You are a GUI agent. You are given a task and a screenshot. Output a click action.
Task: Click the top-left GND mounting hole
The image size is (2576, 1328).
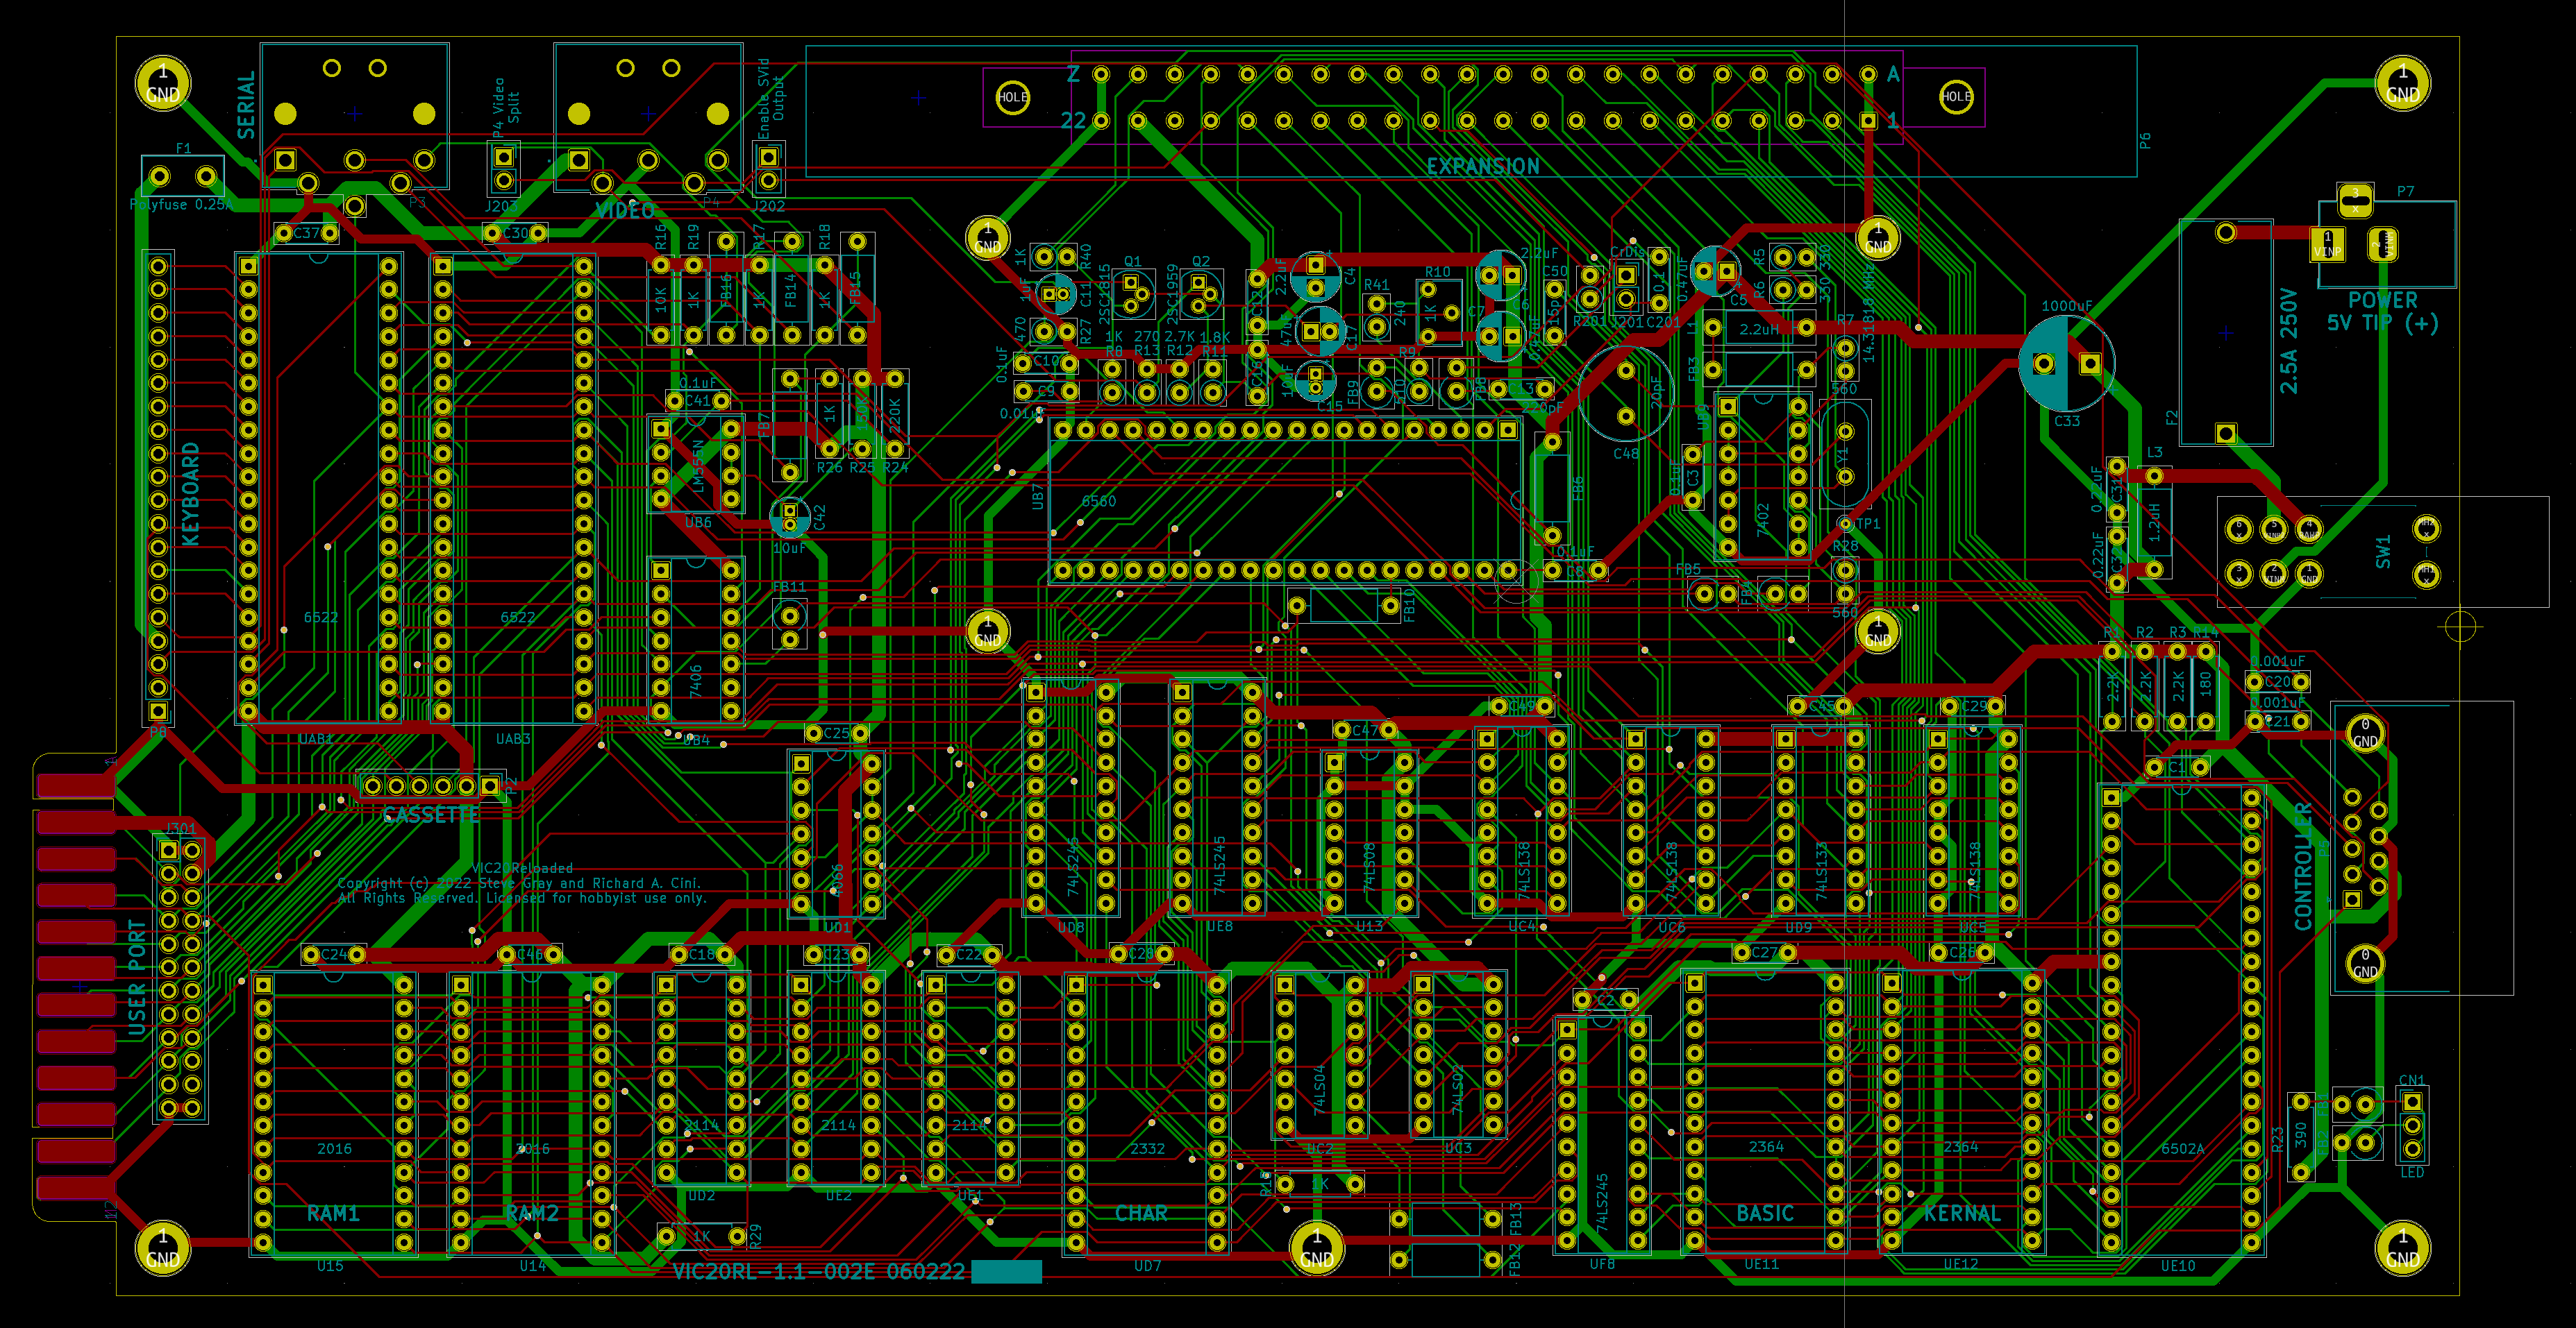point(163,83)
